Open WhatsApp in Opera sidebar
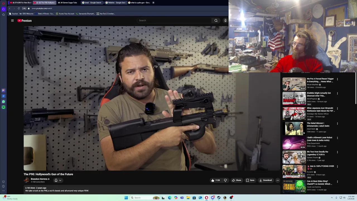This screenshot has width=357, height=201. pyautogui.click(x=3, y=102)
